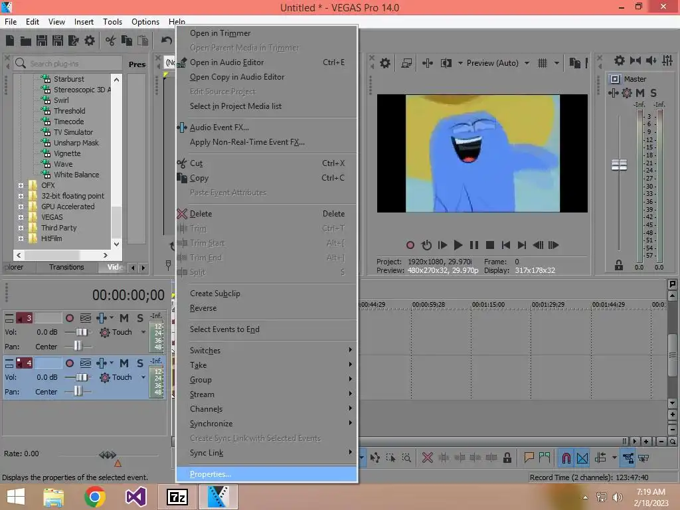This screenshot has height=510, width=680.
Task: Expand the VEGAS plug-in folder
Action: coord(21,217)
